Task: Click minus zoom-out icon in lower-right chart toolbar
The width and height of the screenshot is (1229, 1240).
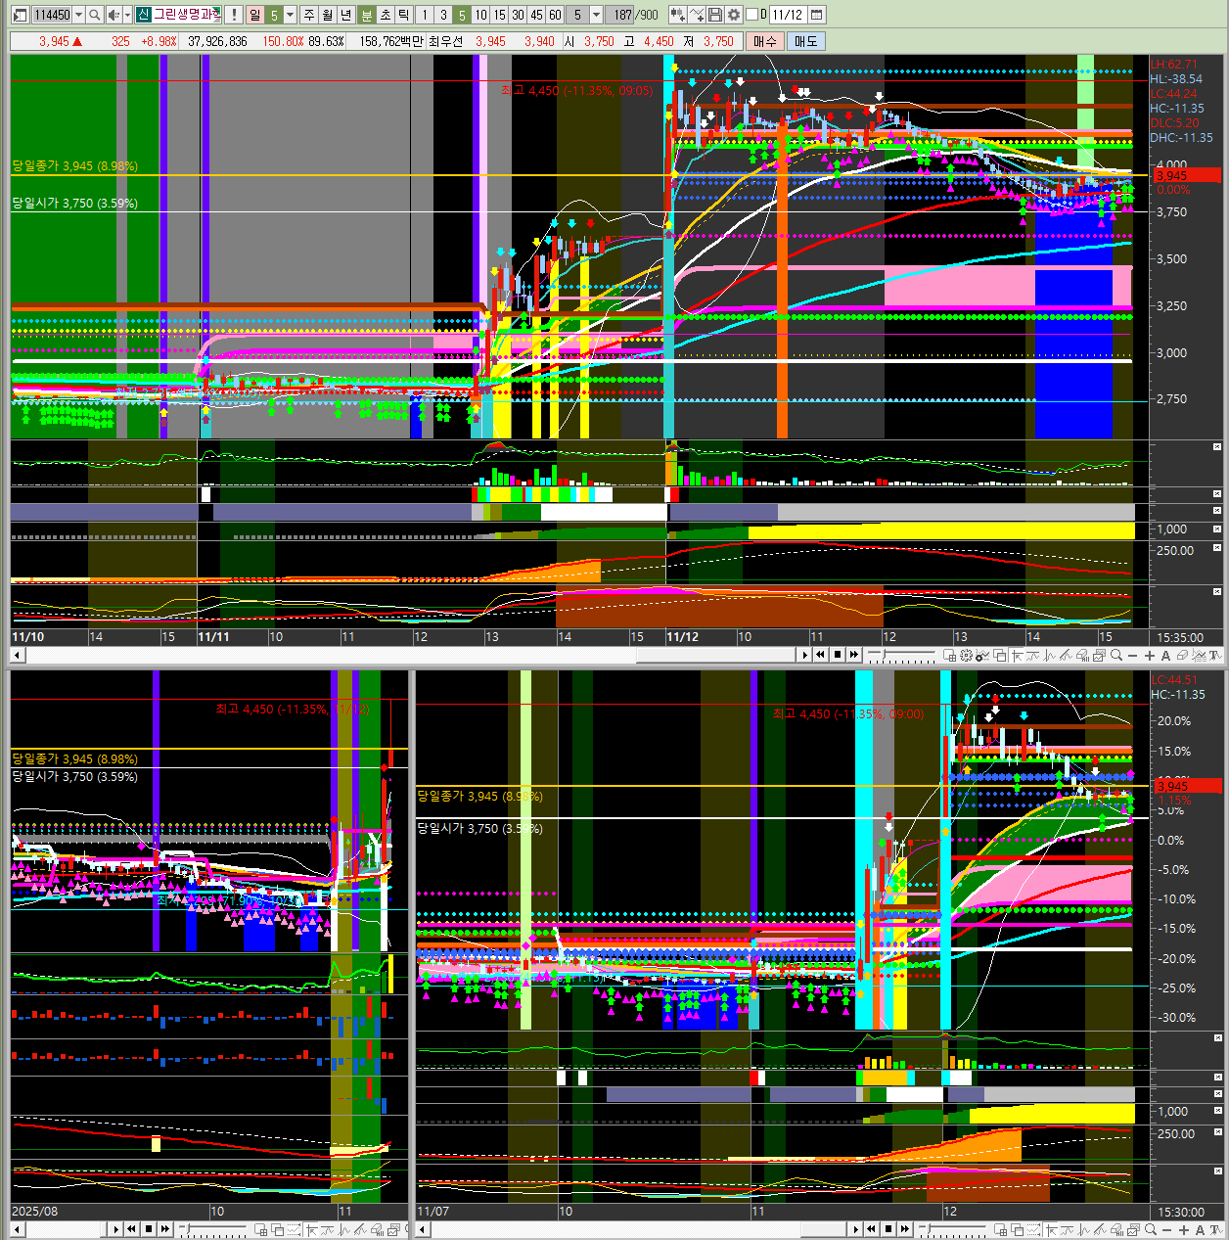Action: [x=1166, y=1230]
